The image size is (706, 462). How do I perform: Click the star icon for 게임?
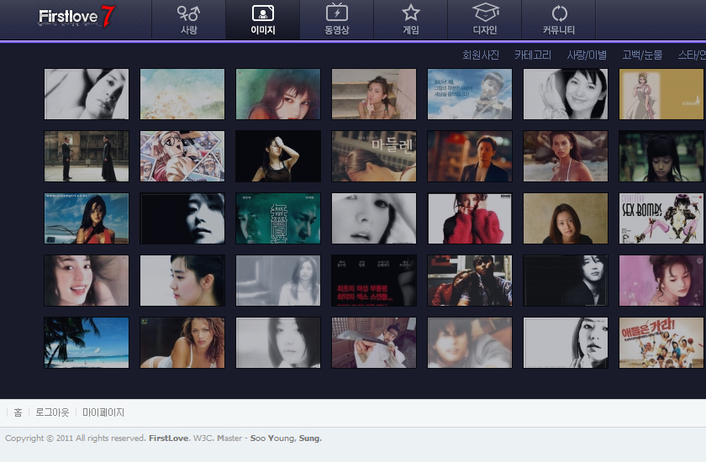410,13
